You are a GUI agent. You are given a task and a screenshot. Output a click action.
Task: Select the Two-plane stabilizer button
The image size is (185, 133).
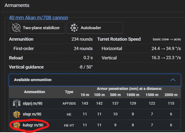[37, 28]
